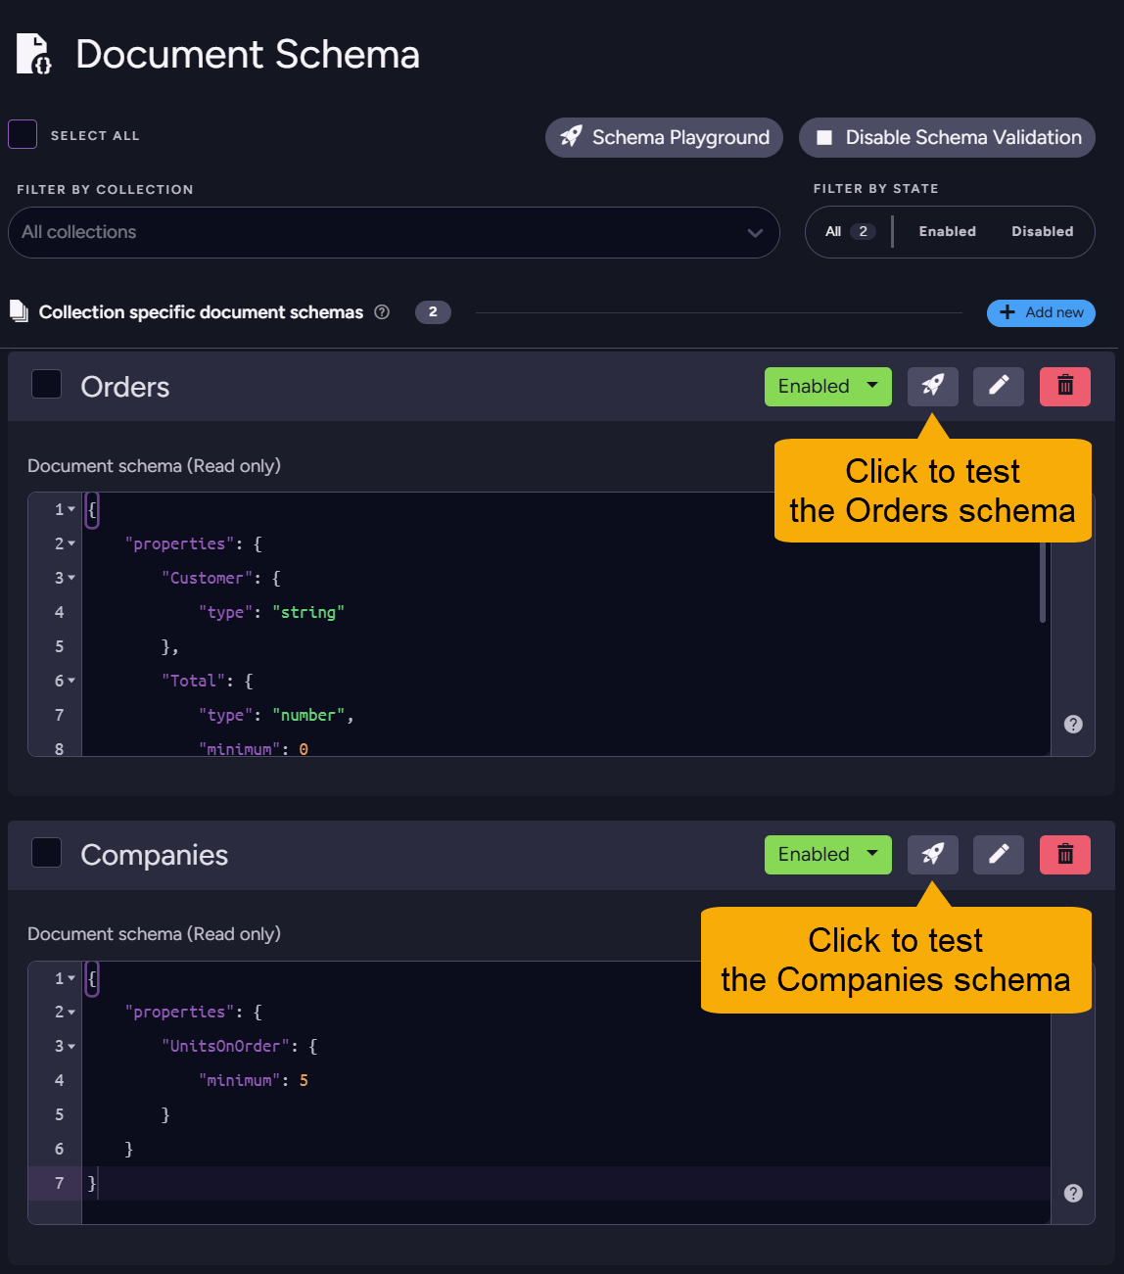This screenshot has height=1274, width=1124.
Task: Test the Companies schema with the rocket icon
Action: pos(932,854)
